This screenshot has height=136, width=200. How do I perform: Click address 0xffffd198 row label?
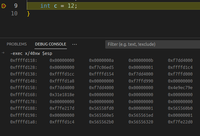pyautogui.click(x=24, y=115)
